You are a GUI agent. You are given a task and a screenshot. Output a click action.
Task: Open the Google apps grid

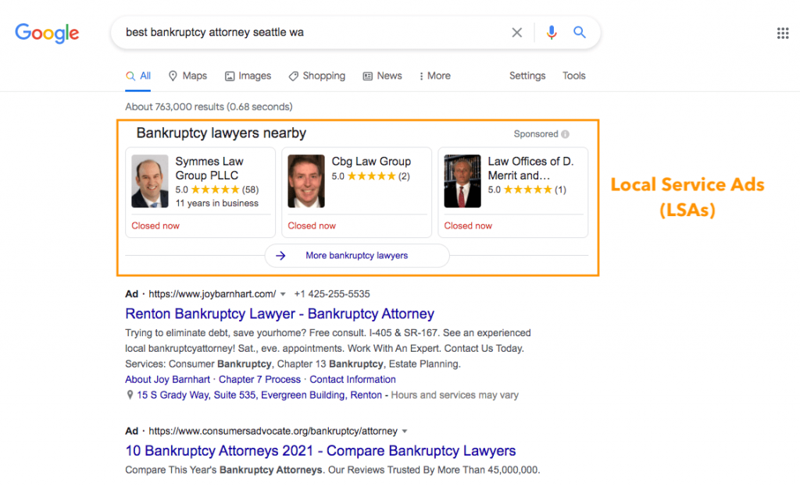click(782, 33)
